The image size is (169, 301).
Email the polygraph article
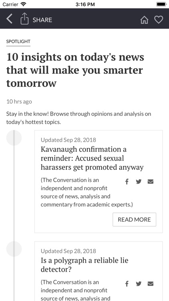pos(151,283)
